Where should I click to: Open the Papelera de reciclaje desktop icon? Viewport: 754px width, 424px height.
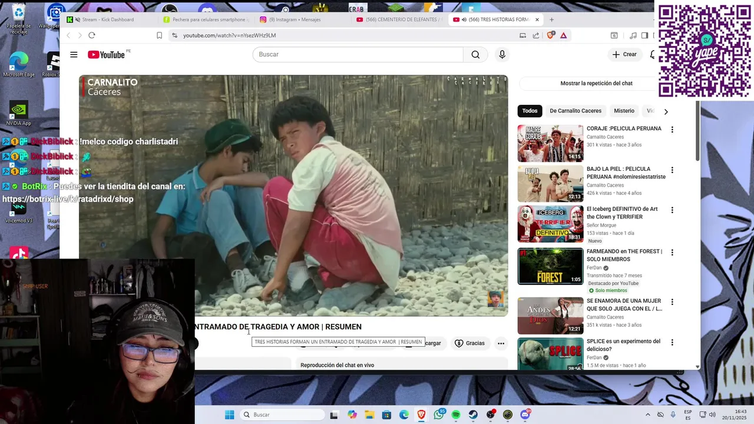pos(18,18)
